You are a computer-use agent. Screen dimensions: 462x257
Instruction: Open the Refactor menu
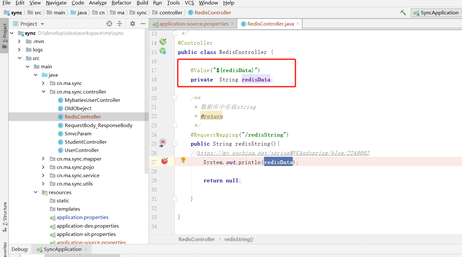pyautogui.click(x=121, y=3)
